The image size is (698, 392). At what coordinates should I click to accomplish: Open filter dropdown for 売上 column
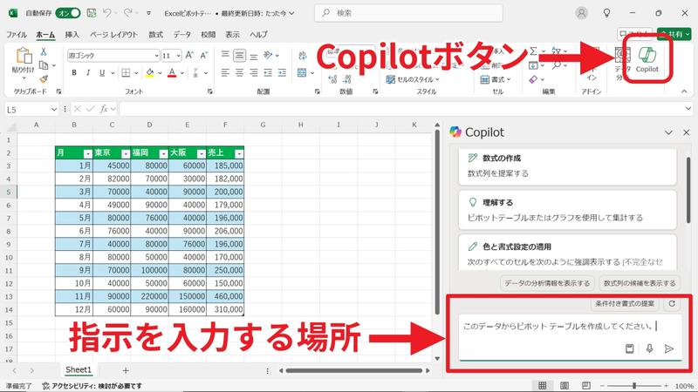(x=239, y=154)
